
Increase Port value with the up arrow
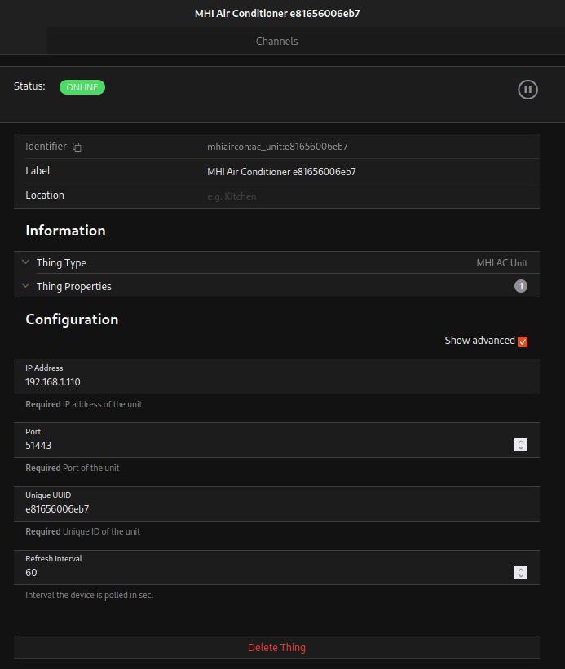tap(521, 442)
